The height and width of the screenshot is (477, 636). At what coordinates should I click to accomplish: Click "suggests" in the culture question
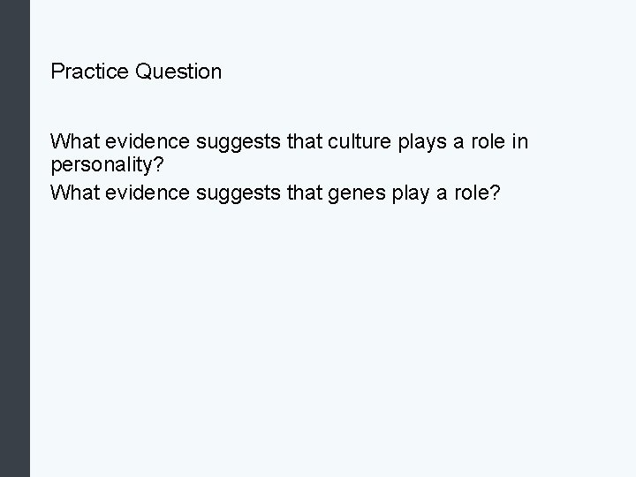(226, 142)
